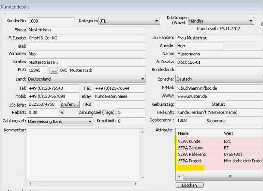
Task: Click inside the Kommentar text area
Action: pyautogui.click(x=83, y=155)
